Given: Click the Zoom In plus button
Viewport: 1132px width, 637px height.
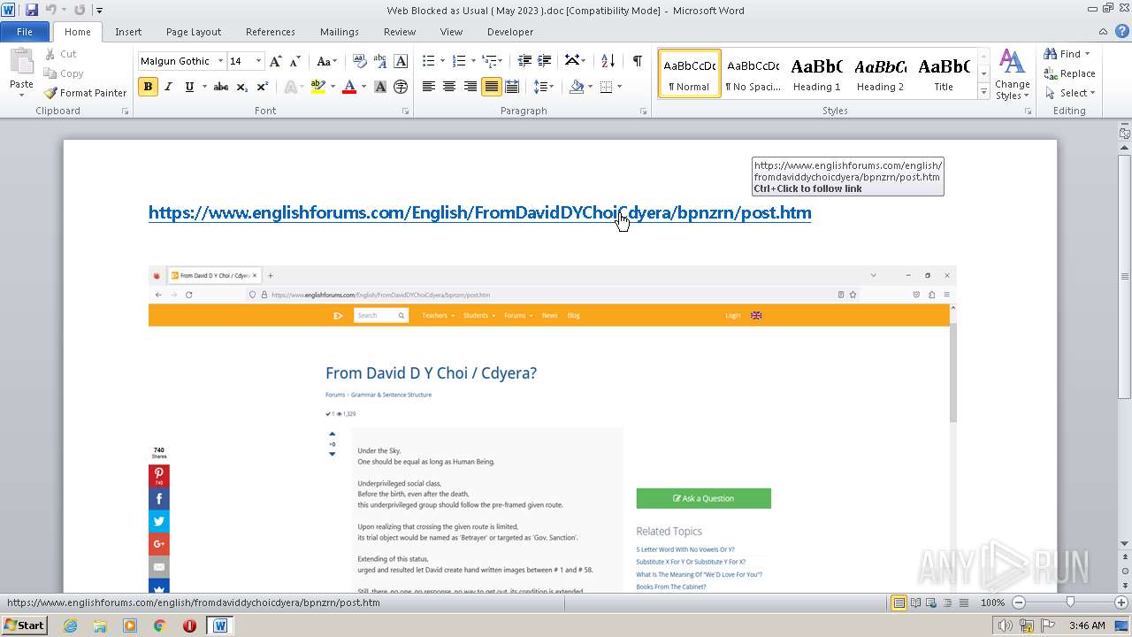Looking at the screenshot, I should (1121, 602).
